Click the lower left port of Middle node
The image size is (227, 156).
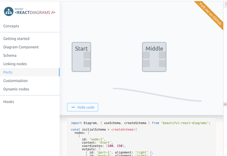point(146,64)
